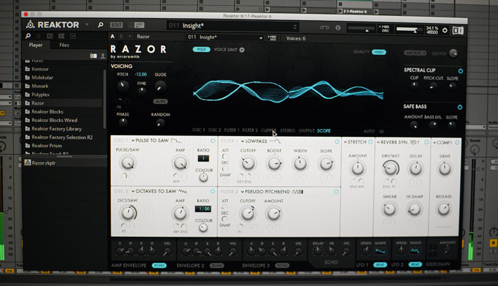Viewport: 498px width, 286px height.
Task: Click the checkbox-style icon in sidebar toolbar
Action: point(73,36)
